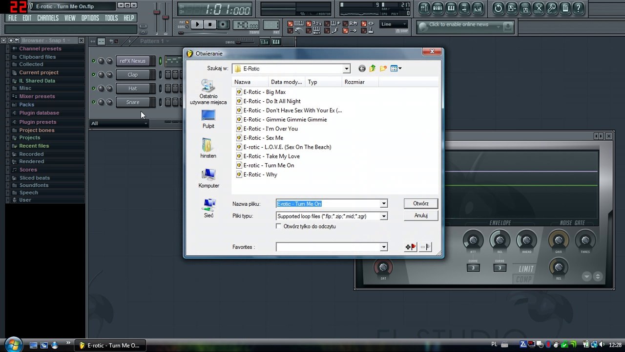The height and width of the screenshot is (352, 625).
Task: Go to Pulpit desktop location
Action: click(x=208, y=119)
